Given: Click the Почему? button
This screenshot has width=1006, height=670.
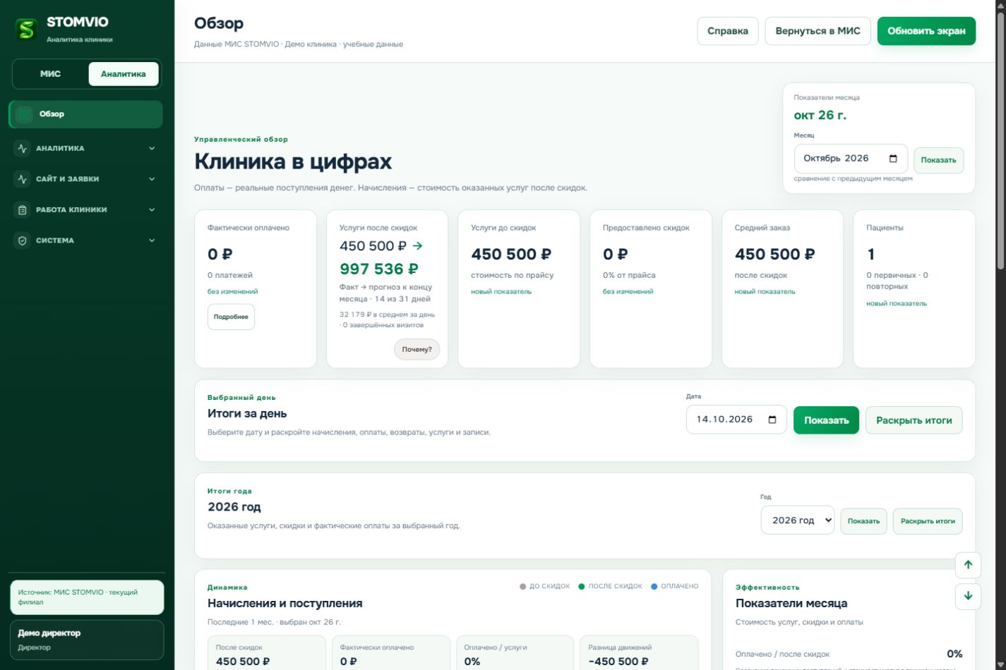Looking at the screenshot, I should pos(417,349).
